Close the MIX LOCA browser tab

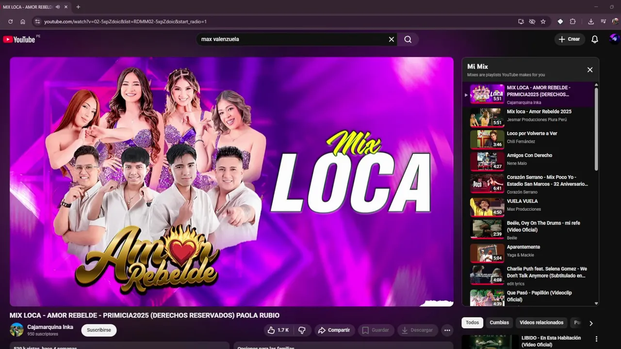[x=66, y=7]
